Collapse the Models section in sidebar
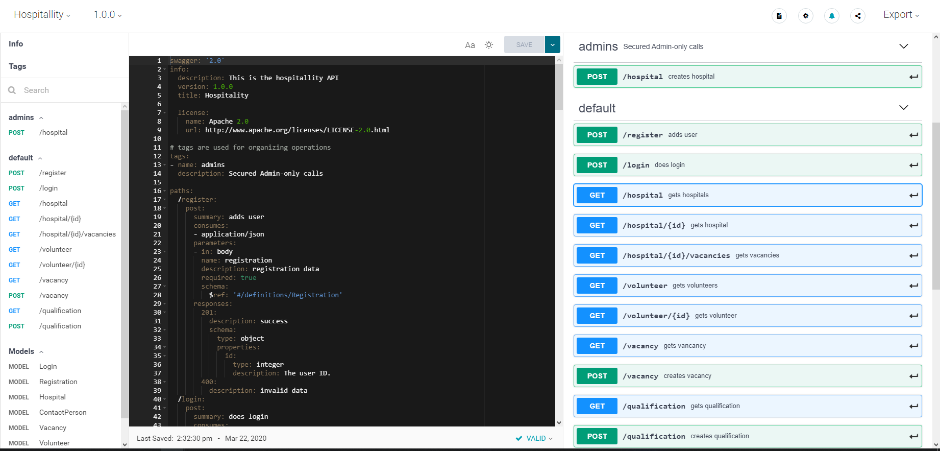940x451 pixels. pos(42,352)
